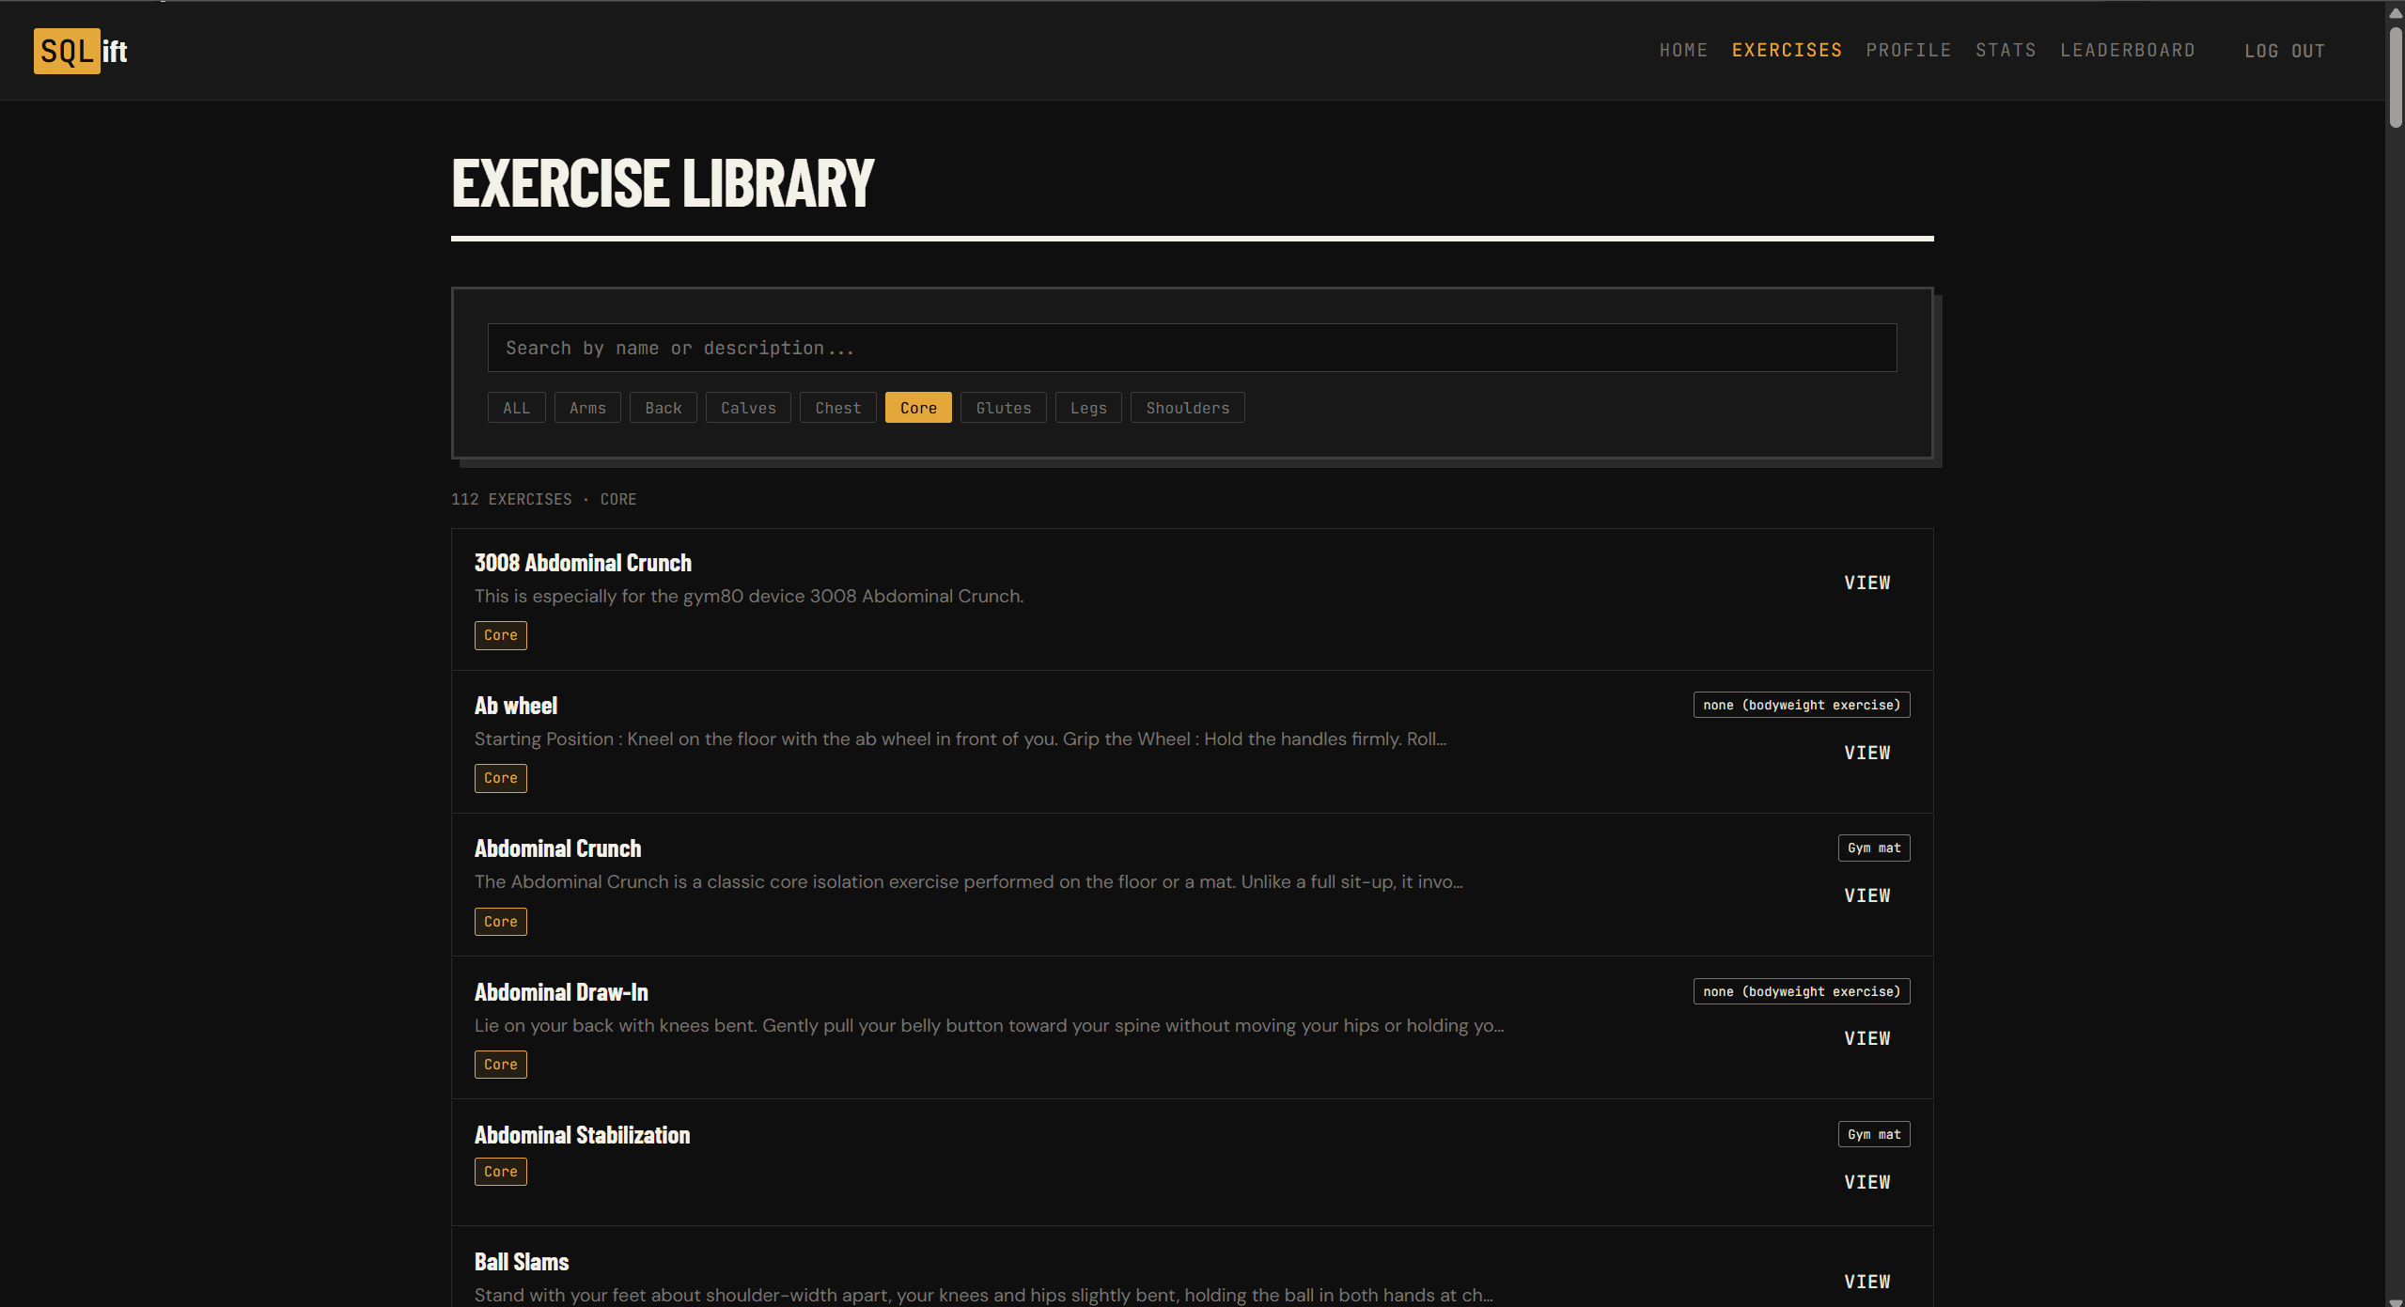The width and height of the screenshot is (2405, 1307).
Task: Open the Stats page
Action: point(2006,51)
